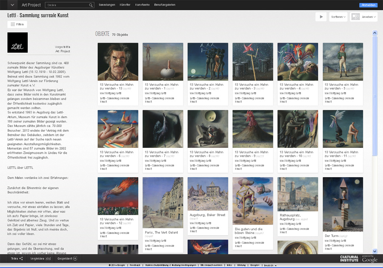Screen dimensions: 383x268
Task: Click the Vergleichen compare button
Action: click(40, 259)
